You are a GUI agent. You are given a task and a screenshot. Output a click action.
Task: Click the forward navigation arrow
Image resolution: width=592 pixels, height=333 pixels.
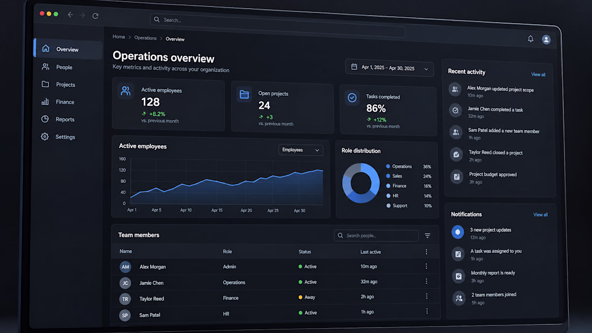pos(82,15)
